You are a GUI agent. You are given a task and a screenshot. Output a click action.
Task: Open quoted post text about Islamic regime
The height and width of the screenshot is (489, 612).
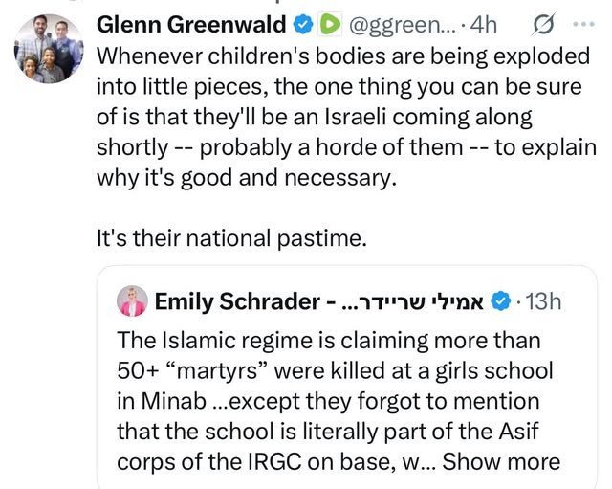tap(328, 340)
